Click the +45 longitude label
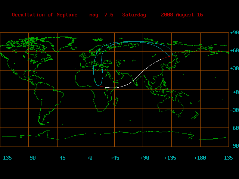This screenshot has width=239, height=179. pos(115,158)
